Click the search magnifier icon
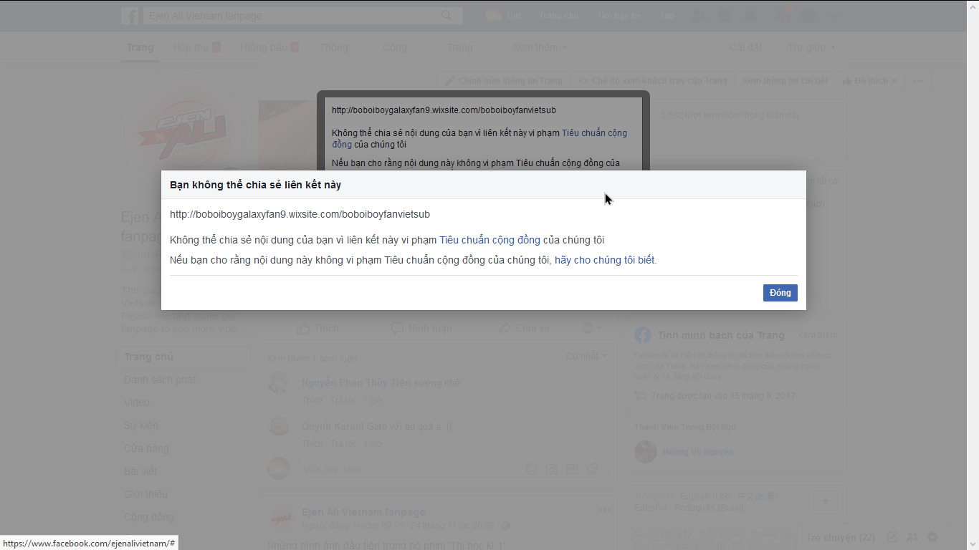979x550 pixels. coord(447,16)
